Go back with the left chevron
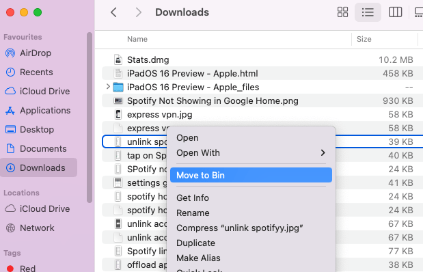This screenshot has width=423, height=272. coord(113,12)
